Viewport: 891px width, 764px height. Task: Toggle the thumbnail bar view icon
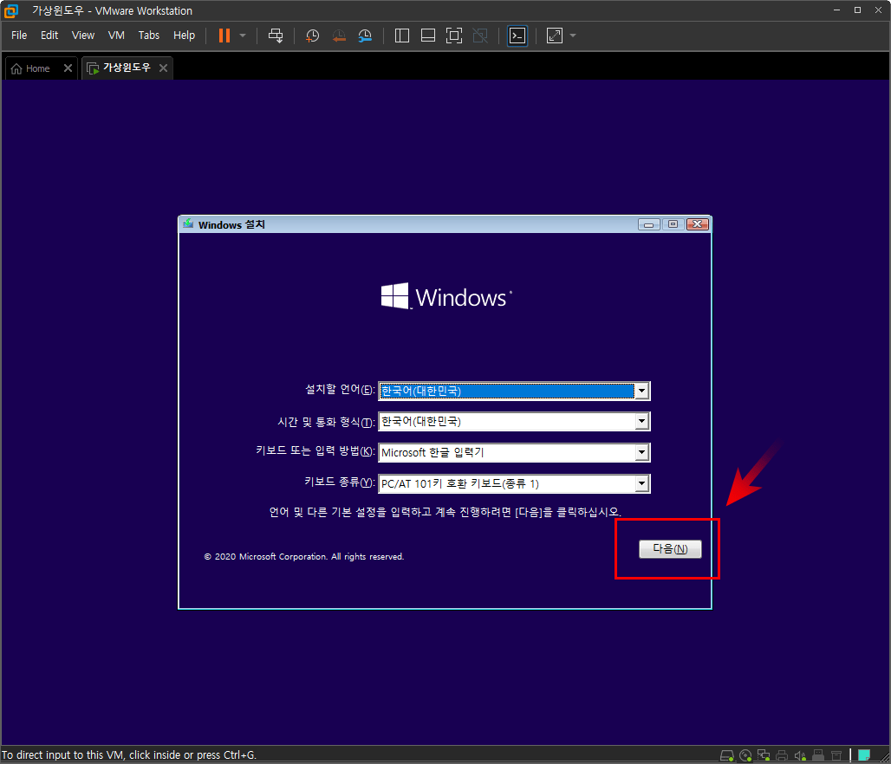click(x=428, y=36)
